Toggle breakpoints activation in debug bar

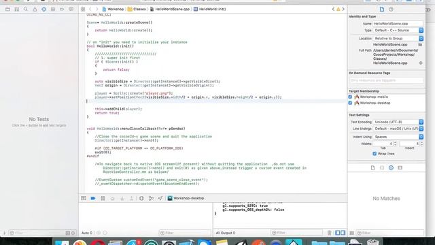point(93,198)
